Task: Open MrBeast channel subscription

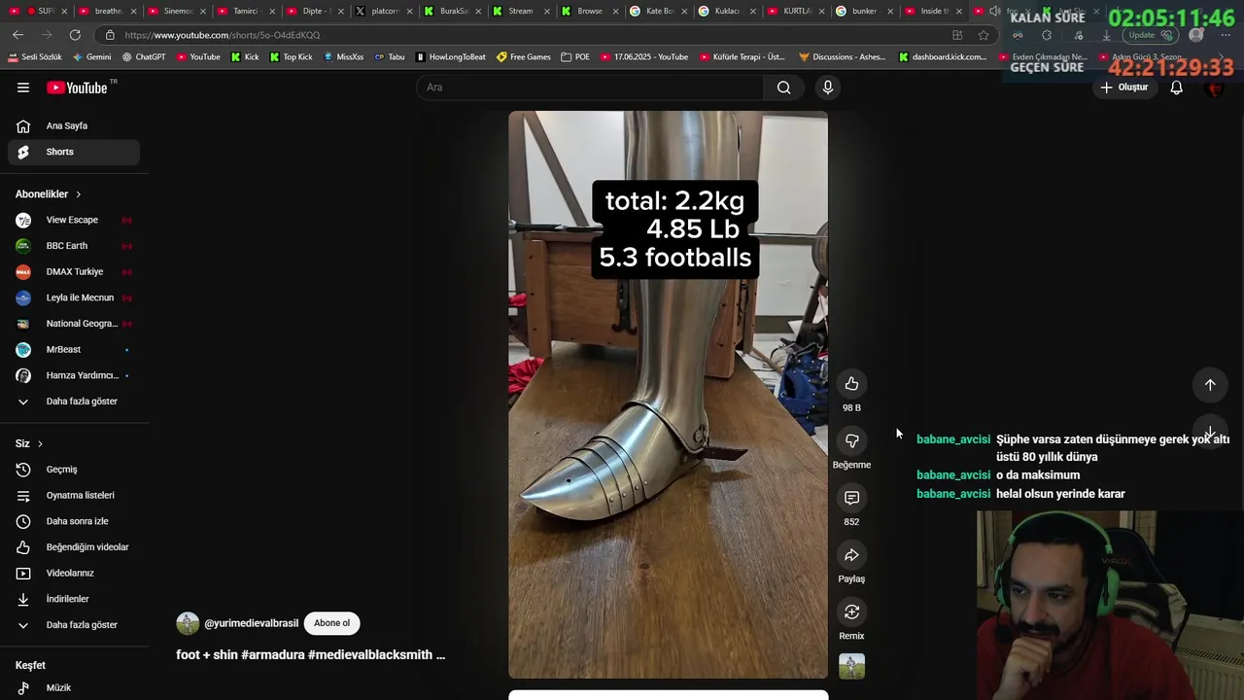Action: [74, 349]
